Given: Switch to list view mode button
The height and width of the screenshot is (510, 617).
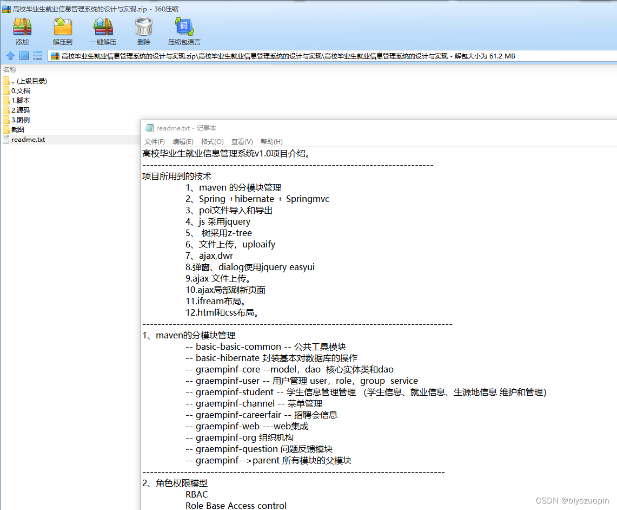Looking at the screenshot, I should click(37, 56).
